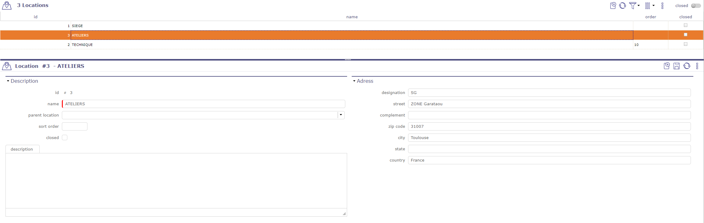Click the refresh icon in the detail panel
Image resolution: width=704 pixels, height=223 pixels.
click(x=687, y=66)
